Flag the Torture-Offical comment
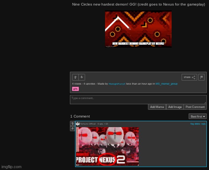Image resolution: width=209 pixels, height=170 pixels. tap(192, 124)
